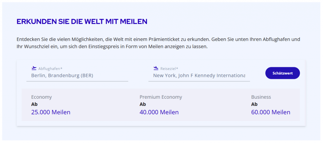Click the departing plane icon beside Abflughafen
Image resolution: width=323 pixels, height=143 pixels.
click(x=34, y=68)
